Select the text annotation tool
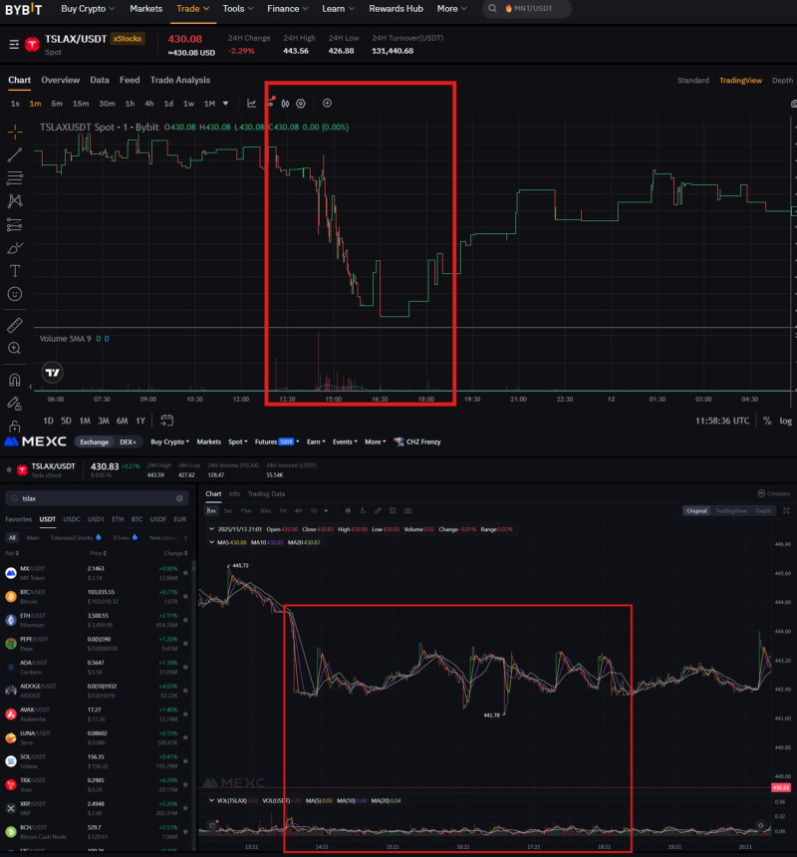The image size is (797, 857). pos(14,273)
